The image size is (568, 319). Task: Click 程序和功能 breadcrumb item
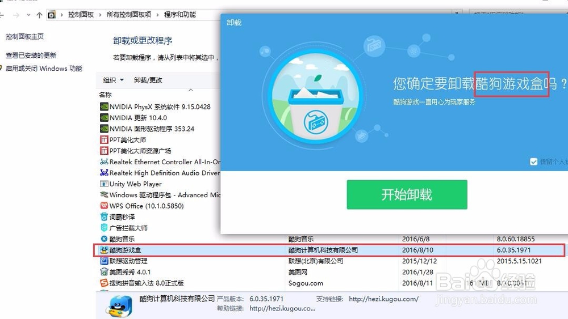pyautogui.click(x=180, y=15)
